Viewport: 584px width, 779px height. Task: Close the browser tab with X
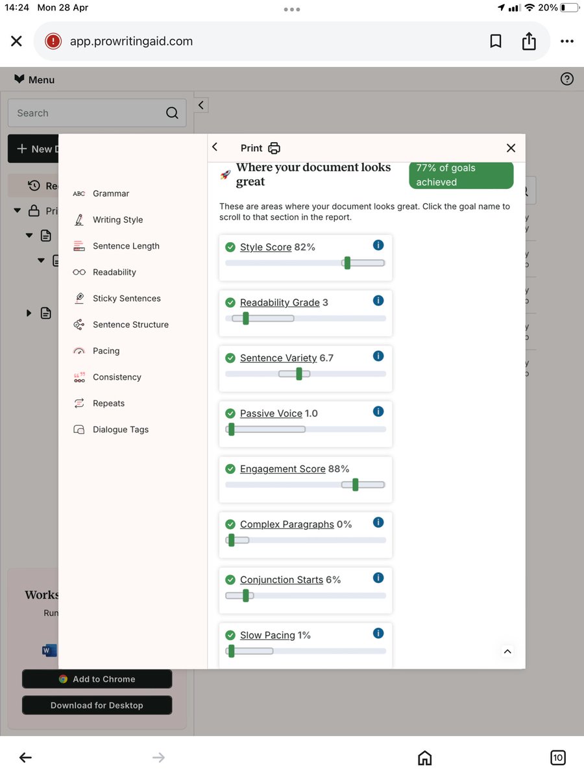pyautogui.click(x=17, y=41)
